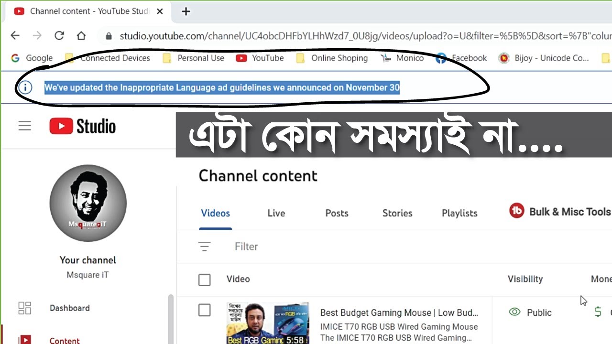Click the address bar lock icon
The width and height of the screenshot is (612, 344).
[109, 36]
